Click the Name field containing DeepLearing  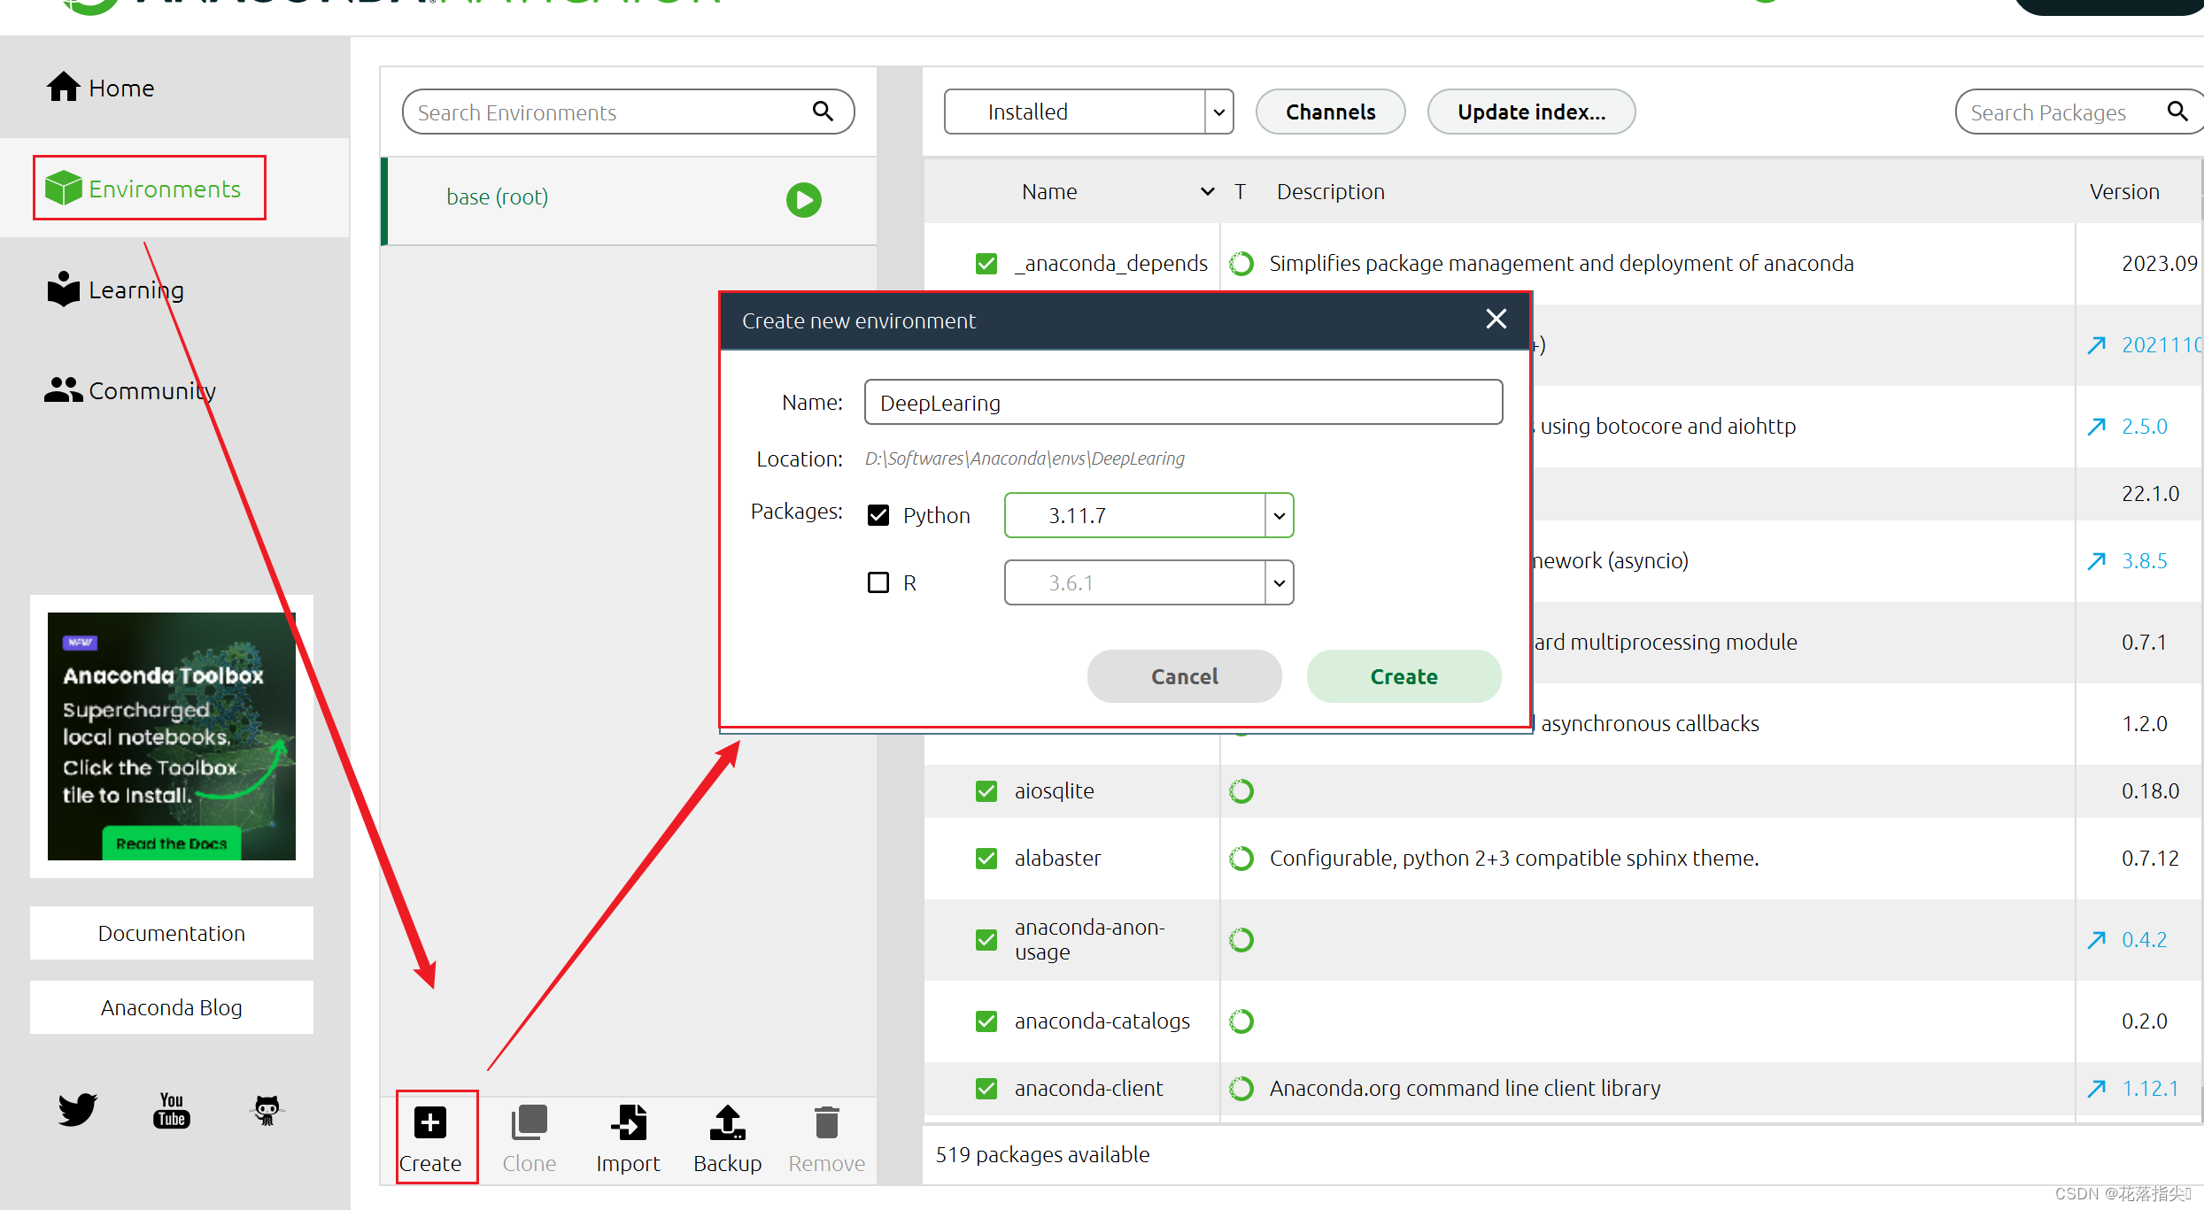[x=1183, y=403]
